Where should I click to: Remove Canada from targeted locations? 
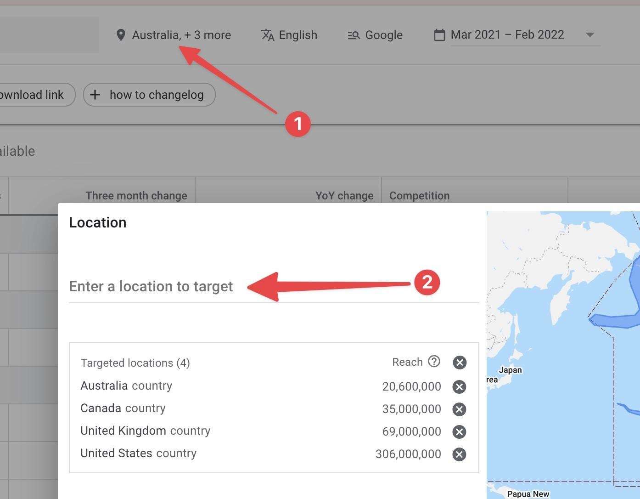[x=459, y=409]
